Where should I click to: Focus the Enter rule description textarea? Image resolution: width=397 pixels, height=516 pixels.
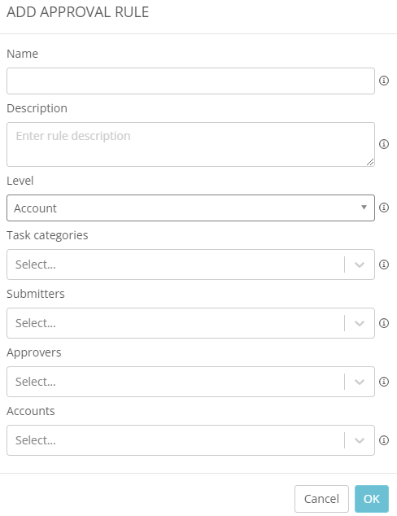(190, 145)
